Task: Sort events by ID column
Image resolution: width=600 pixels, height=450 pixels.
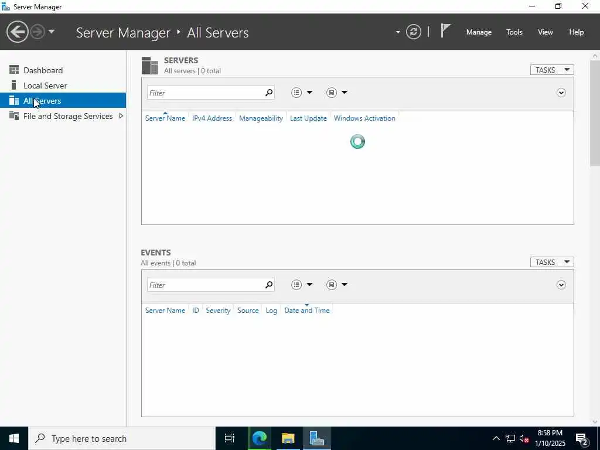Action: click(x=196, y=311)
